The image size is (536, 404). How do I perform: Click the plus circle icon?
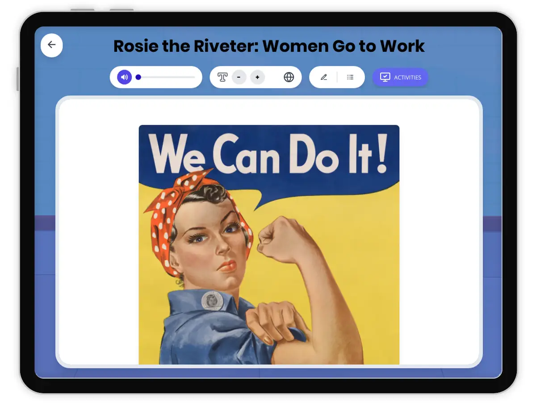(257, 77)
